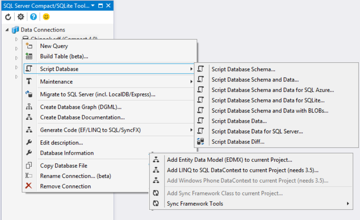Viewport: 360px width, 220px height.
Task: Click Create Database Documentation menu entry
Action: [82, 117]
